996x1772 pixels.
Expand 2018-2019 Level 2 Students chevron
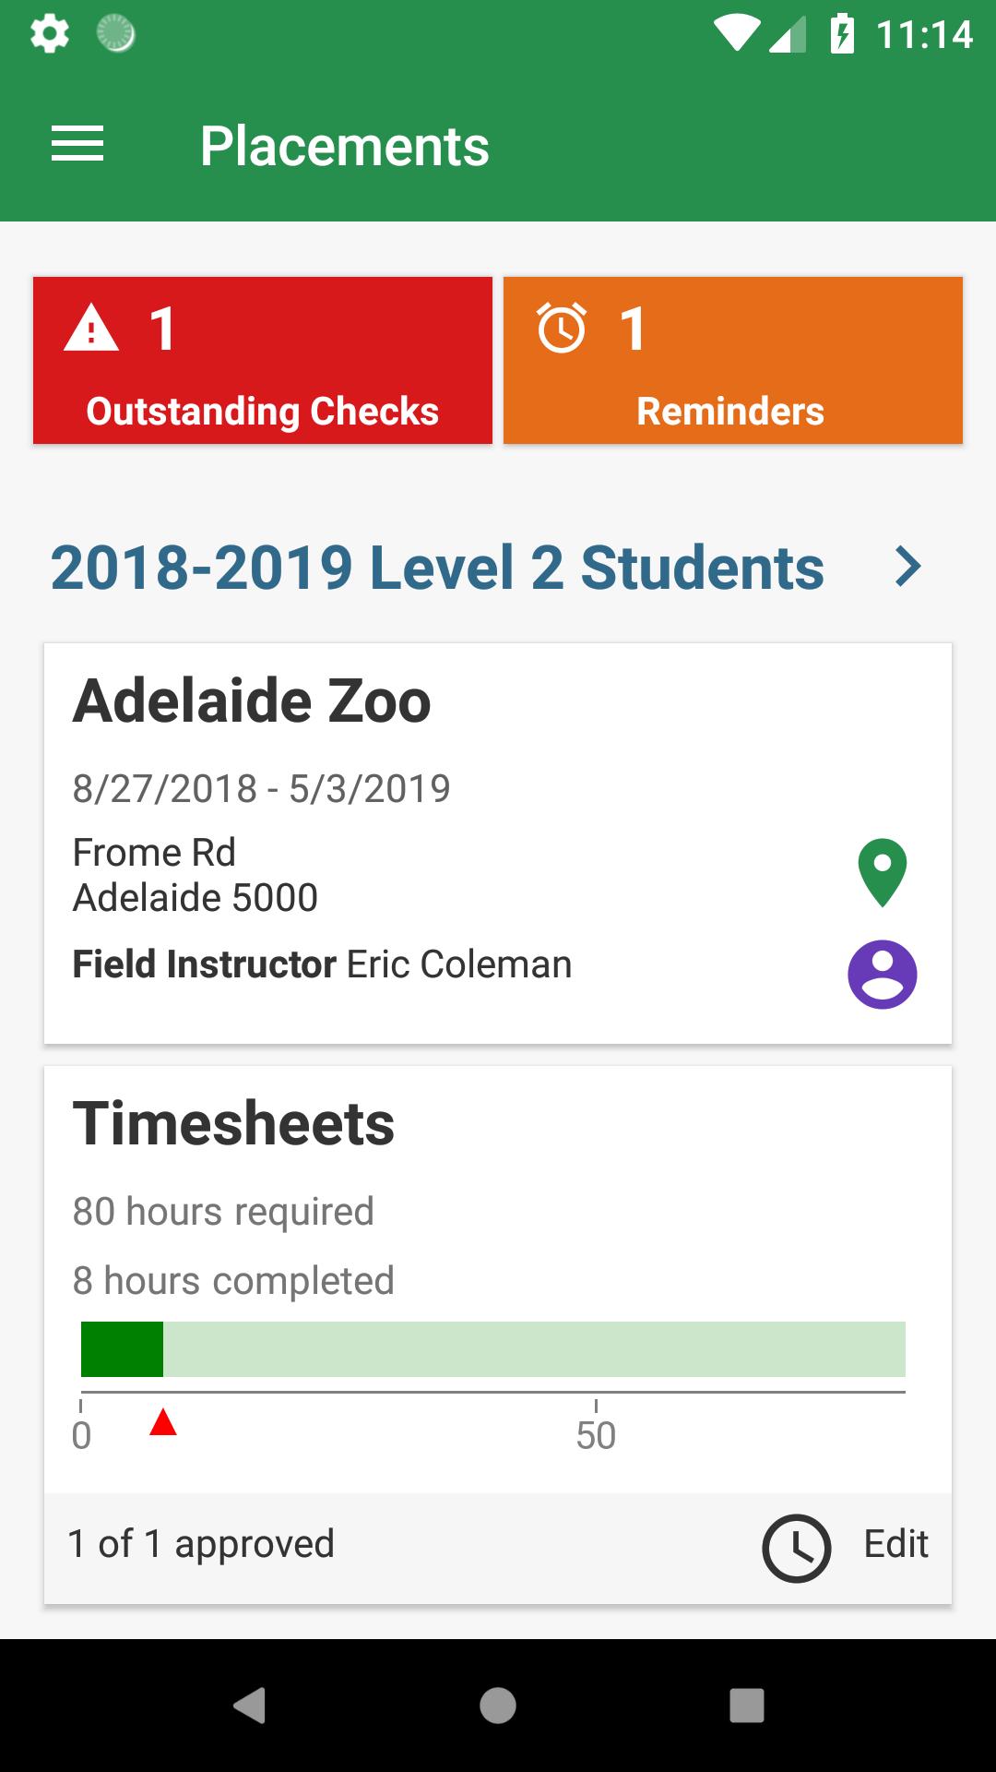907,567
